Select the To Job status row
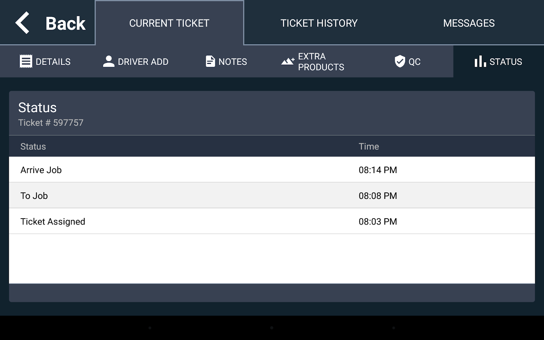This screenshot has width=544, height=340. 170,195
